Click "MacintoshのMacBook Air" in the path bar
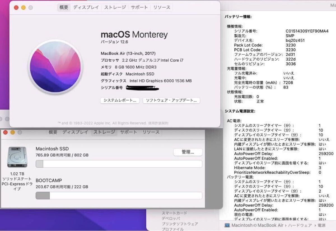The width and height of the screenshot is (336, 231). coord(258,225)
